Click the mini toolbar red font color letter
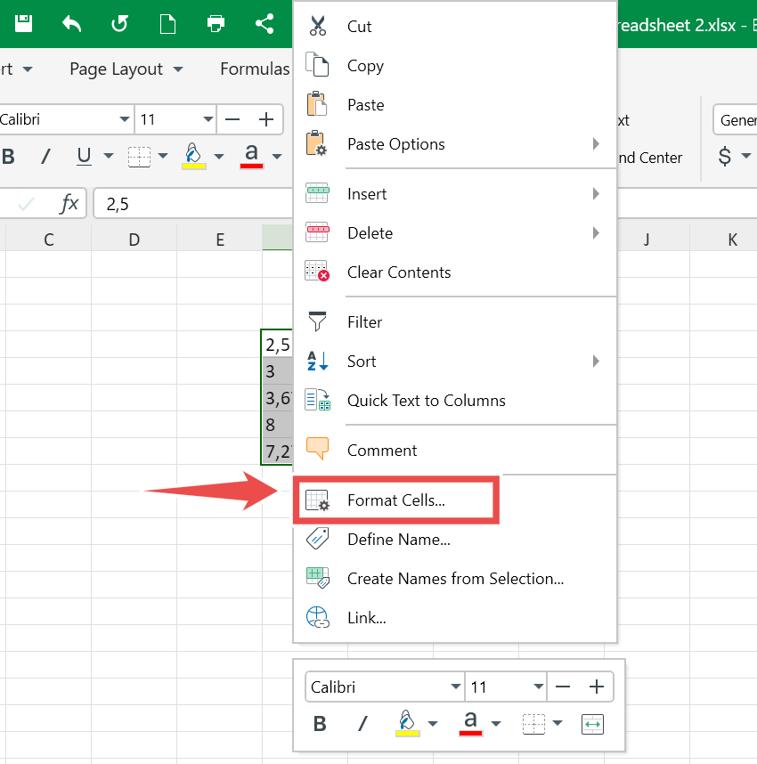 [470, 723]
